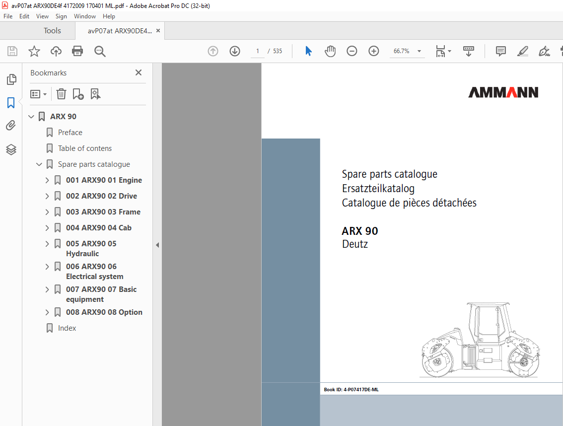Viewport: 563px width, 426px height.
Task: Open the Window menu
Action: coord(85,16)
